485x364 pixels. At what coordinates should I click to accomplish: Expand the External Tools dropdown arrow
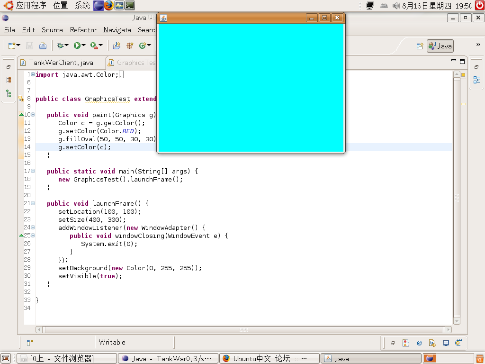click(x=100, y=45)
